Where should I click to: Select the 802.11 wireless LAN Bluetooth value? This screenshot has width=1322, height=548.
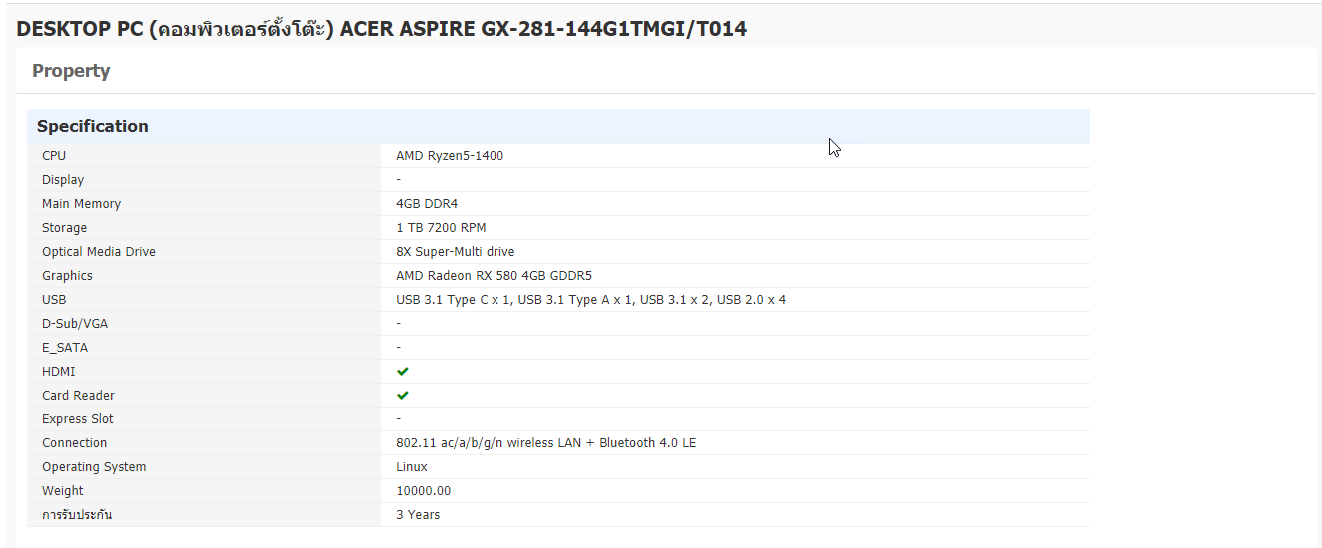(545, 443)
